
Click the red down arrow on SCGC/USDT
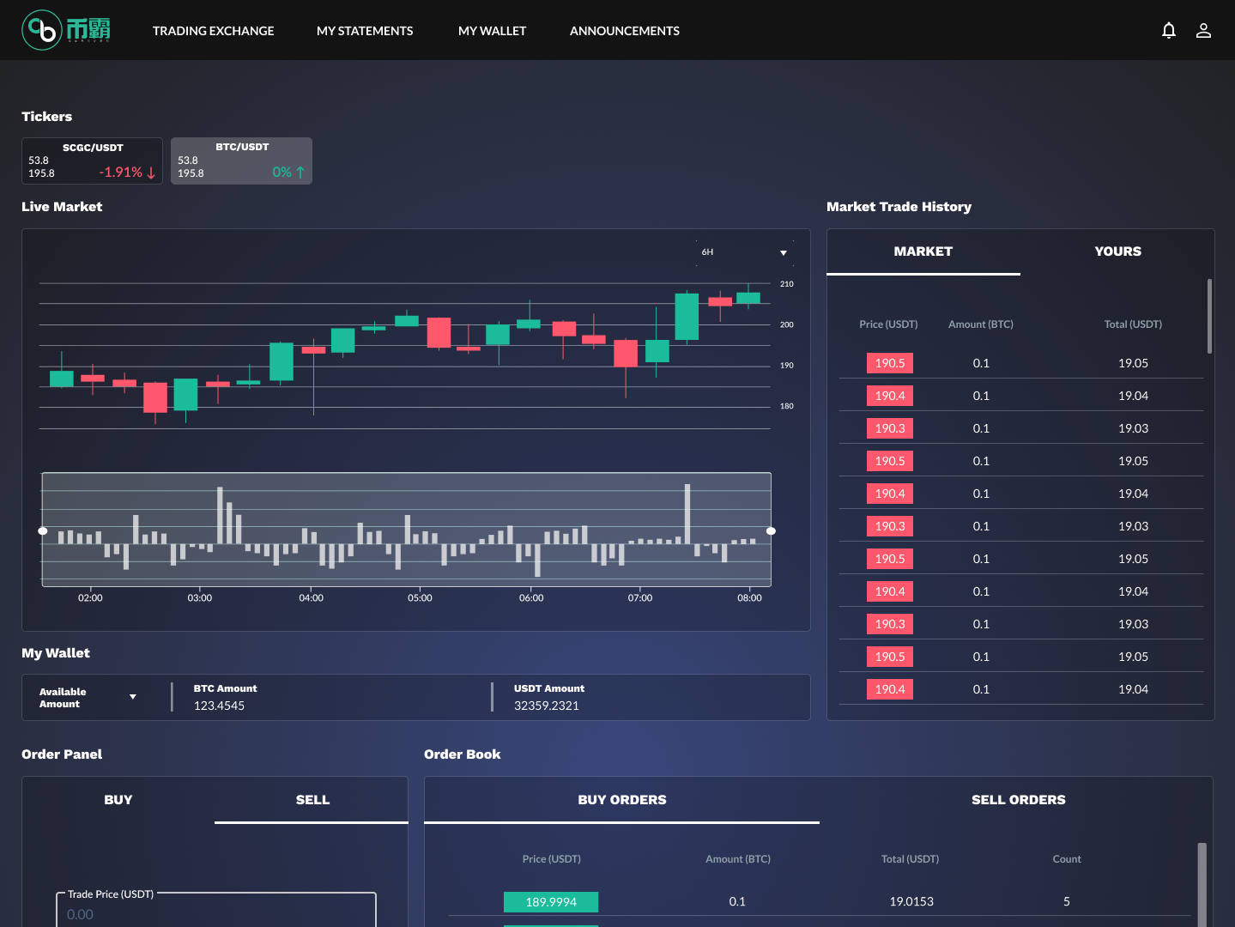151,173
